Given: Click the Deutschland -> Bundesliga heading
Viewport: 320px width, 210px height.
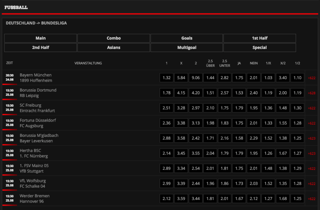Looking at the screenshot, I should [x=36, y=23].
